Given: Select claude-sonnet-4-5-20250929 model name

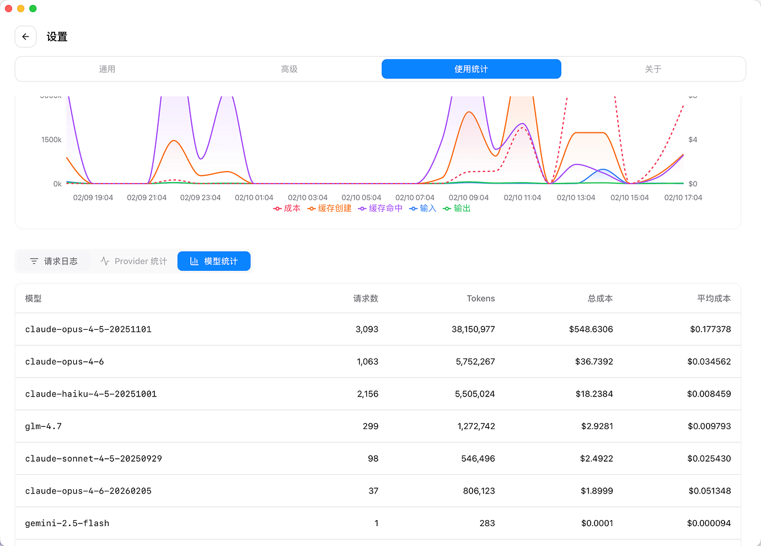Looking at the screenshot, I should pos(94,458).
